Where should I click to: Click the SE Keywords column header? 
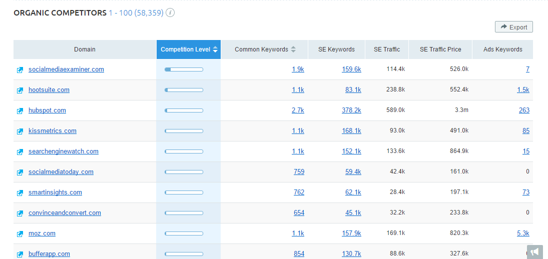(337, 49)
